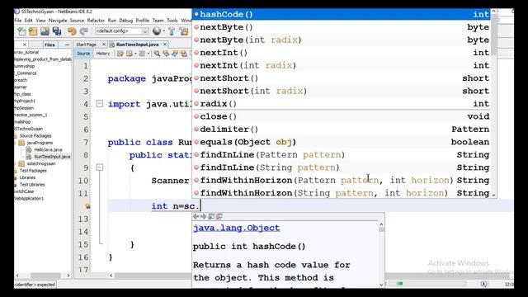Click the javadoc popup back arrow
The height and width of the screenshot is (297, 528).
point(196,216)
